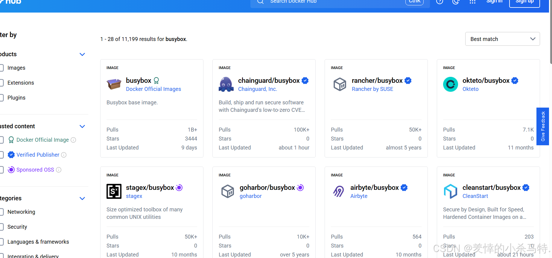Enable the Verified Publisher filter
Screen dimensions: 552x258
point(1,155)
